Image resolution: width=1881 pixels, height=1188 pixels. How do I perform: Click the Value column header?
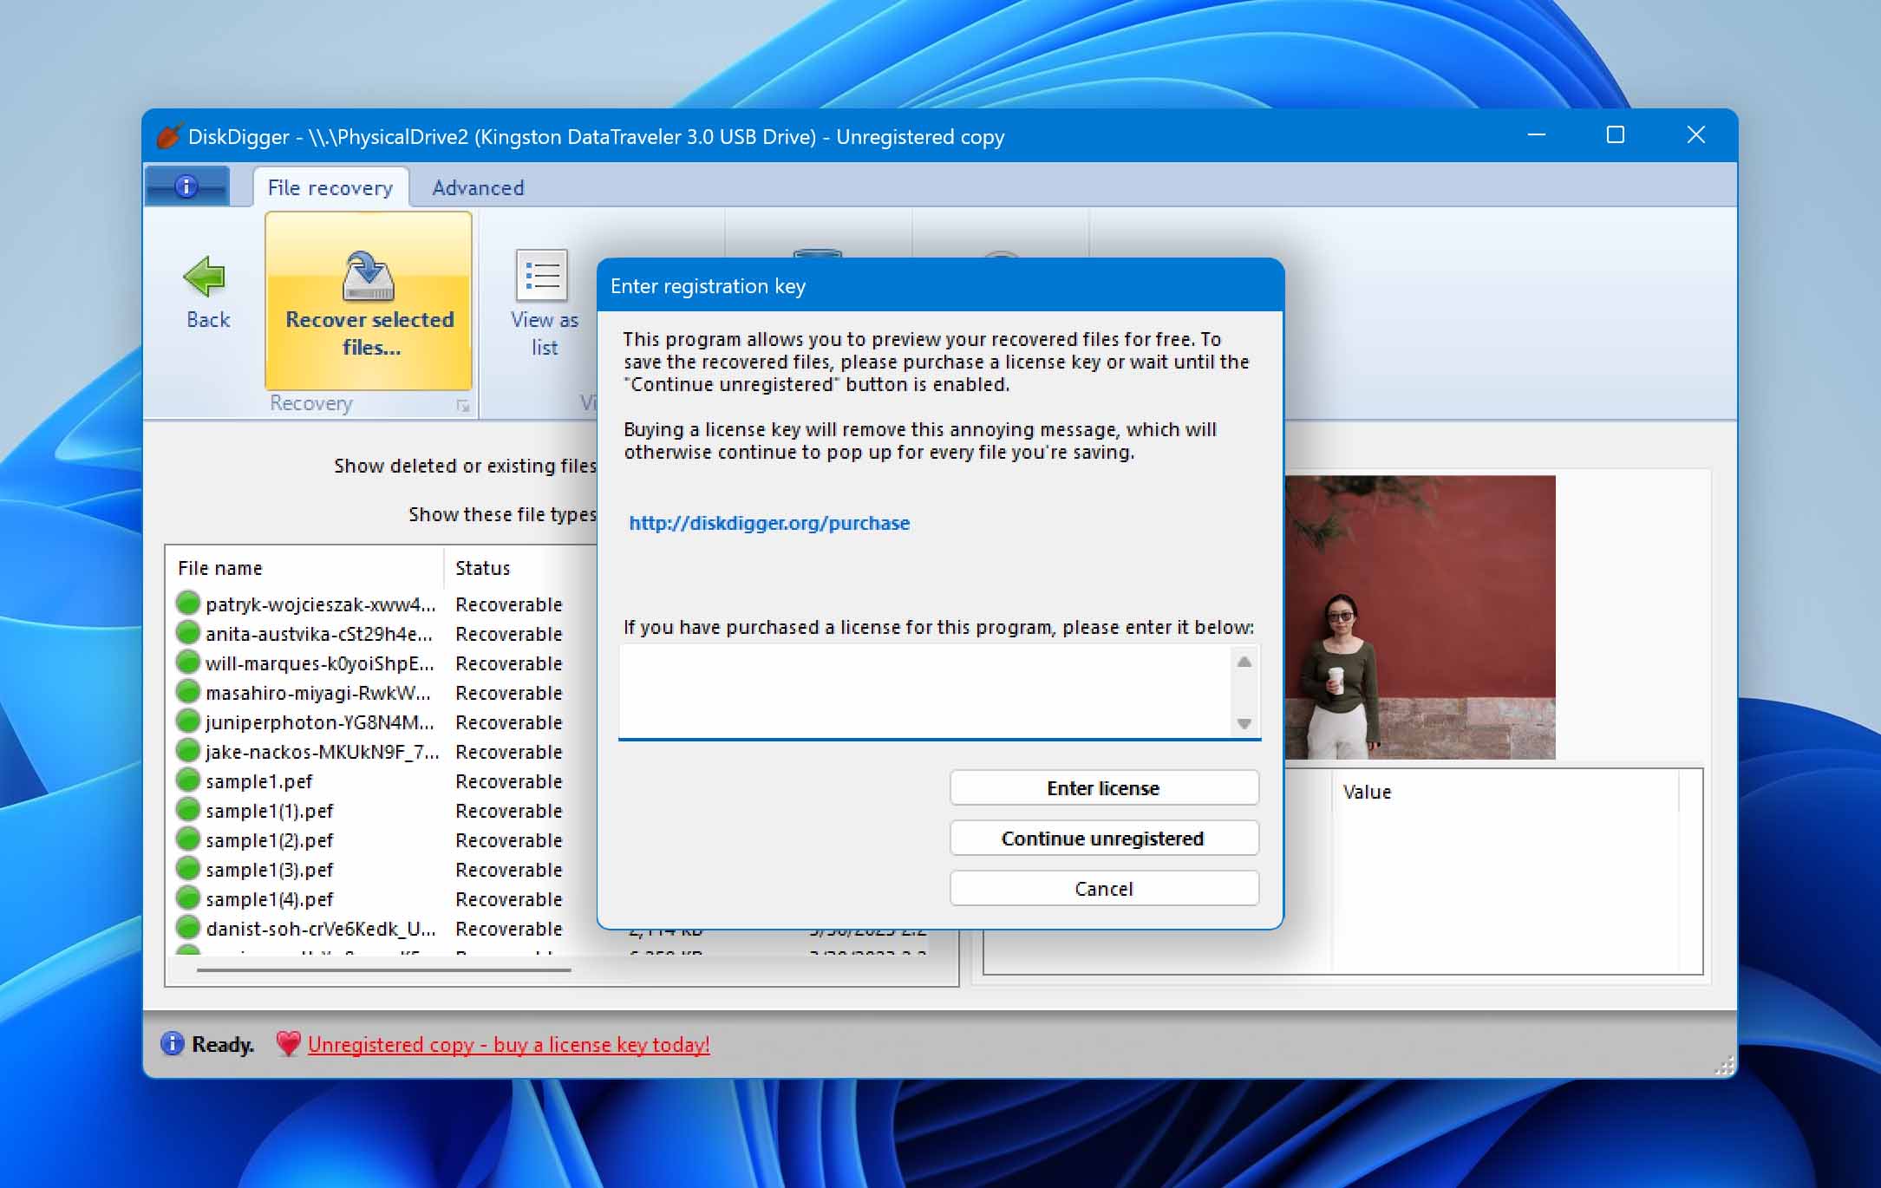(x=1505, y=791)
